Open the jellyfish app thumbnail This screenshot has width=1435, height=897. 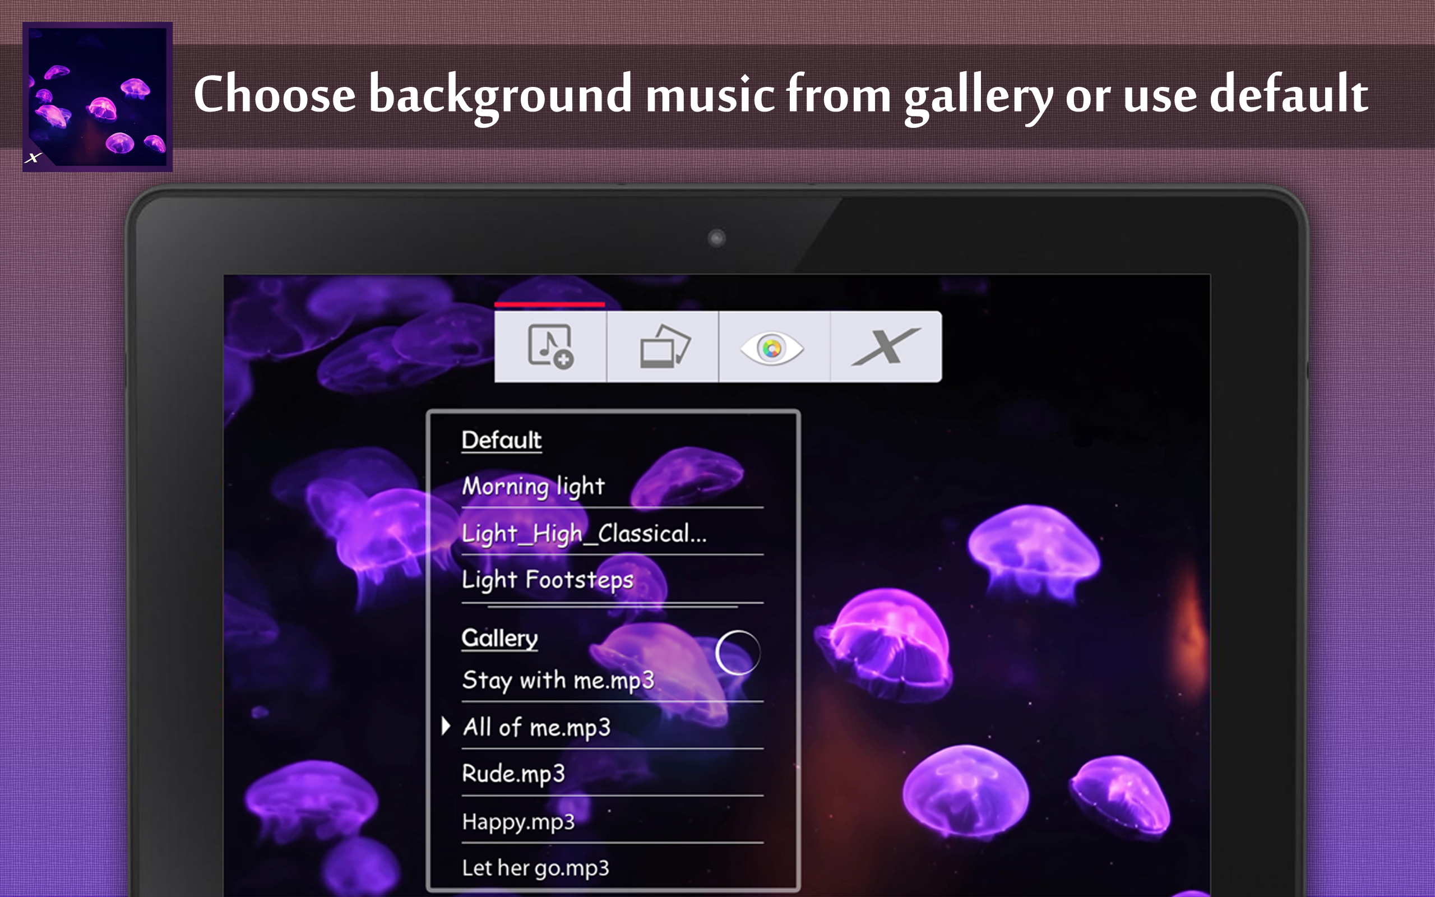coord(97,96)
